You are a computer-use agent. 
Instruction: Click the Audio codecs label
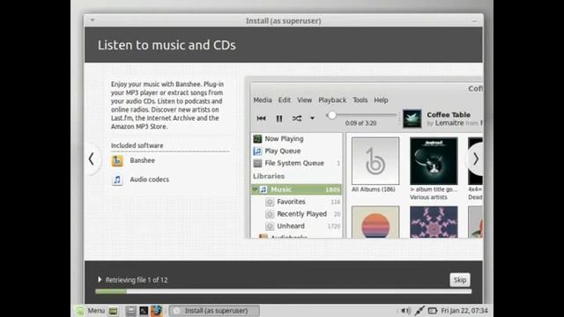point(149,180)
